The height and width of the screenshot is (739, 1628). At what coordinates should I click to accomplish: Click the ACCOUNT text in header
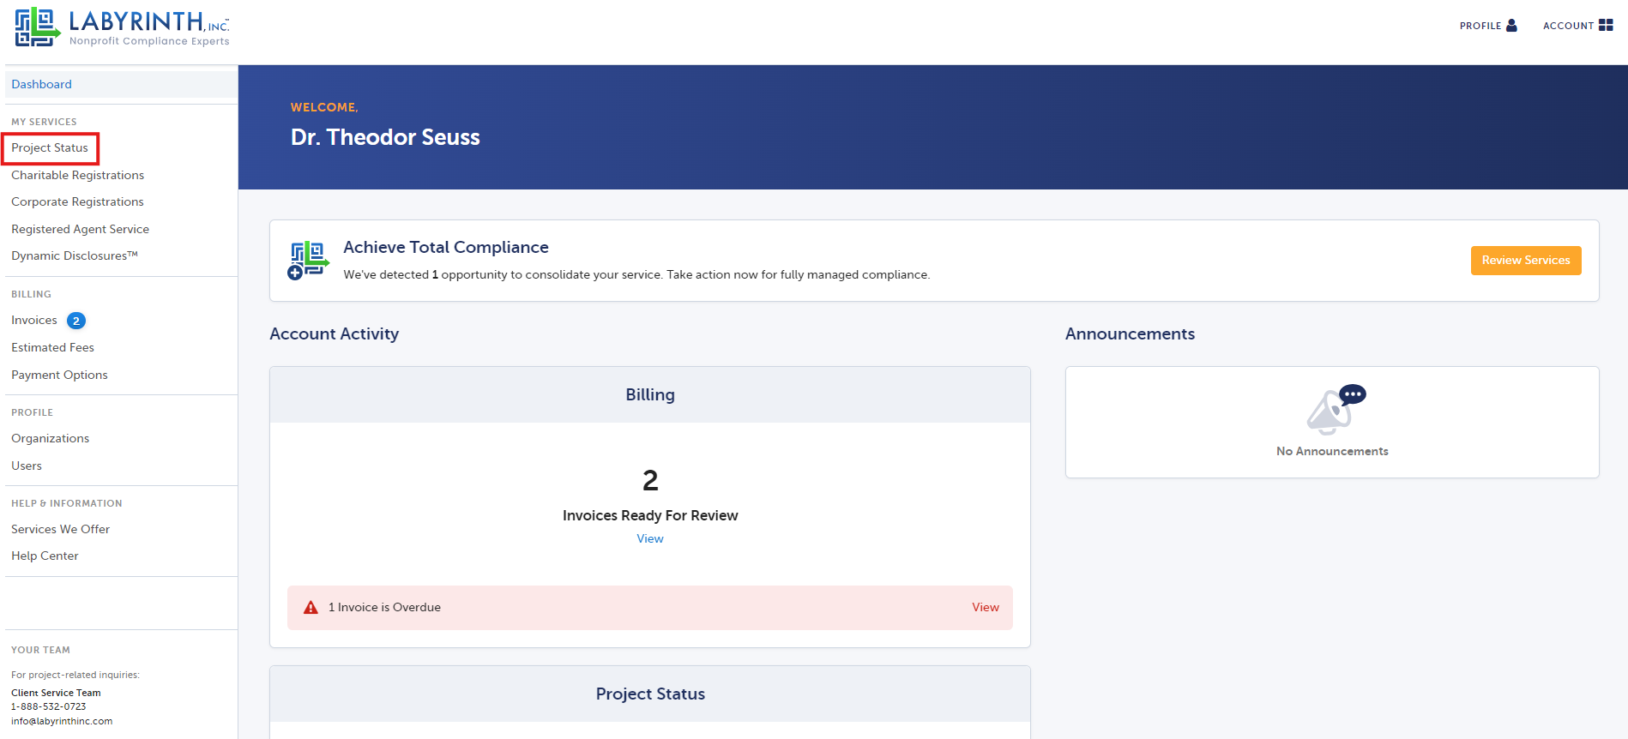coord(1568,26)
